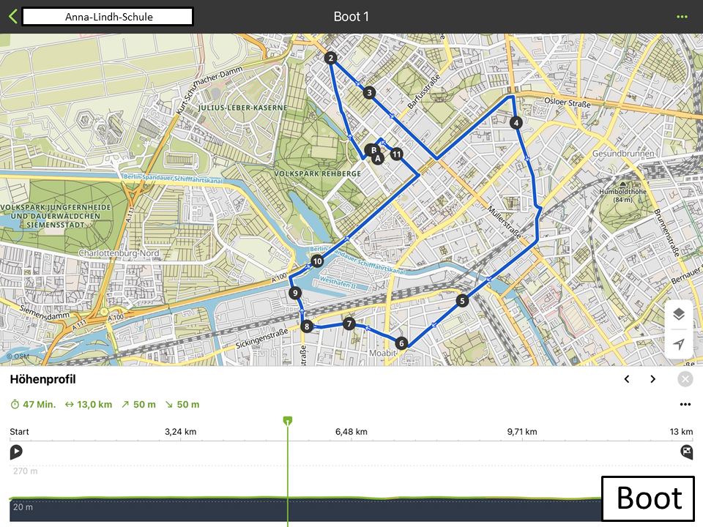The width and height of the screenshot is (703, 527).
Task: Click the 13,0 km distance stat
Action: click(x=89, y=405)
